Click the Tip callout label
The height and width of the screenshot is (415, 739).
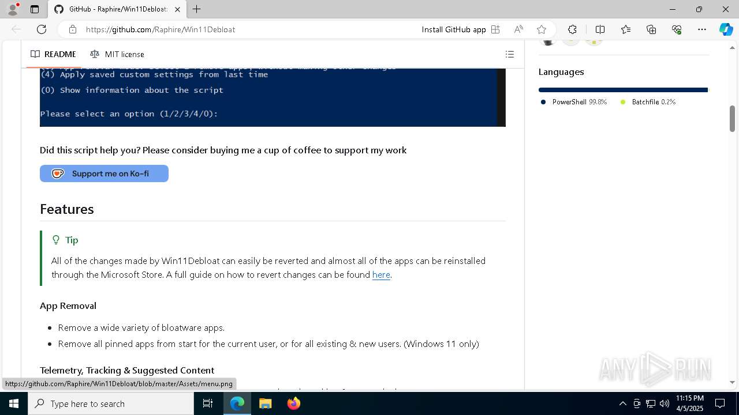coord(65,240)
